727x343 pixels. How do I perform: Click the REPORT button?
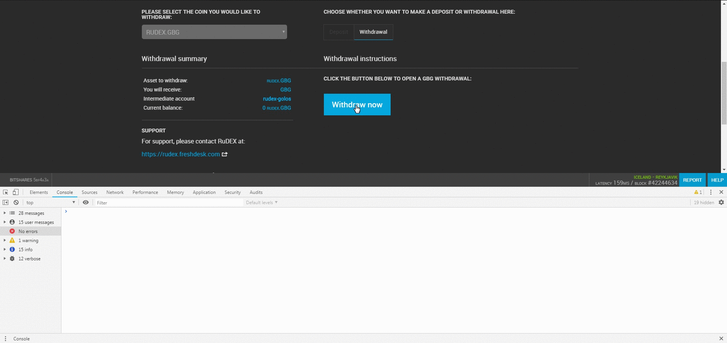(692, 180)
